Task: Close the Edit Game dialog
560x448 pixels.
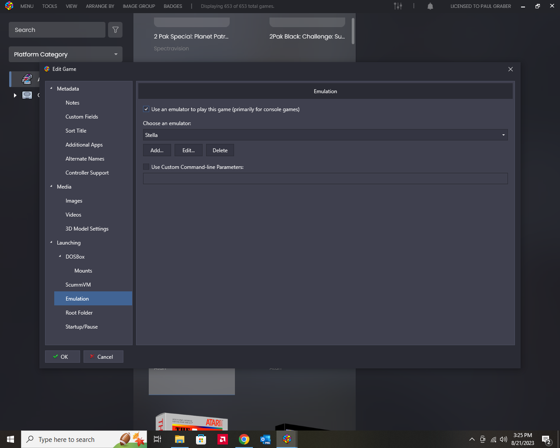Action: click(511, 69)
